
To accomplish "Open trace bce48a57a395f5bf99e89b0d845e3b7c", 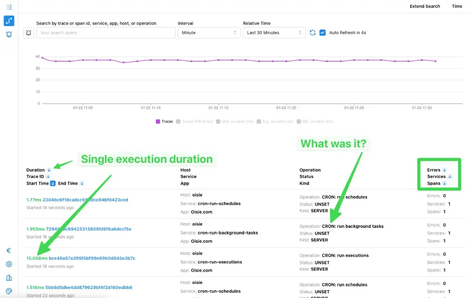I will (92, 258).
